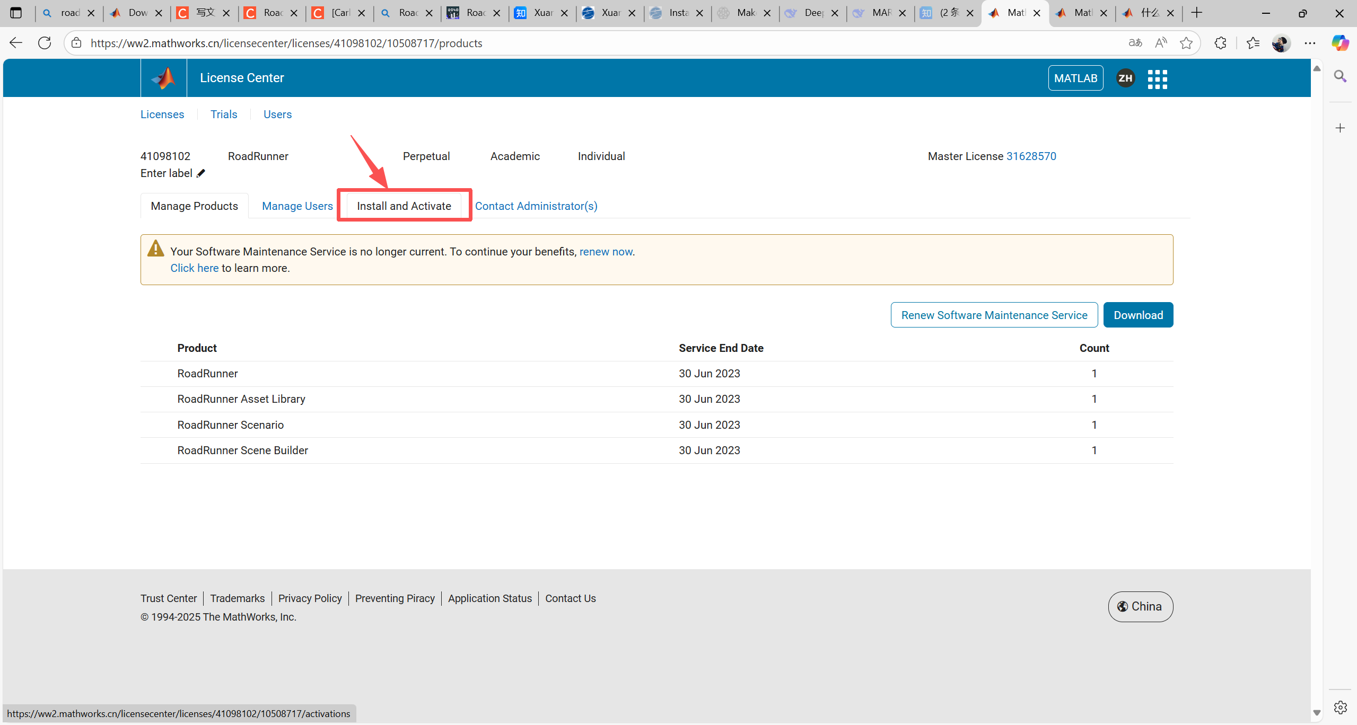This screenshot has width=1357, height=725.
Task: Click Renew Software Maintenance Service button
Action: (994, 315)
